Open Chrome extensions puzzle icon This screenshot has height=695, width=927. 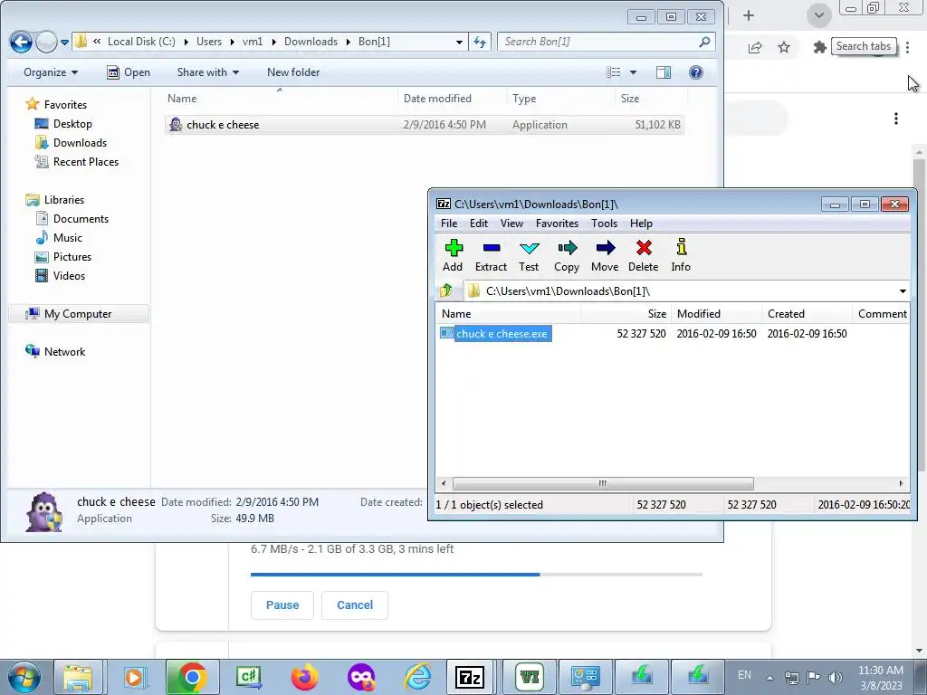tap(819, 47)
